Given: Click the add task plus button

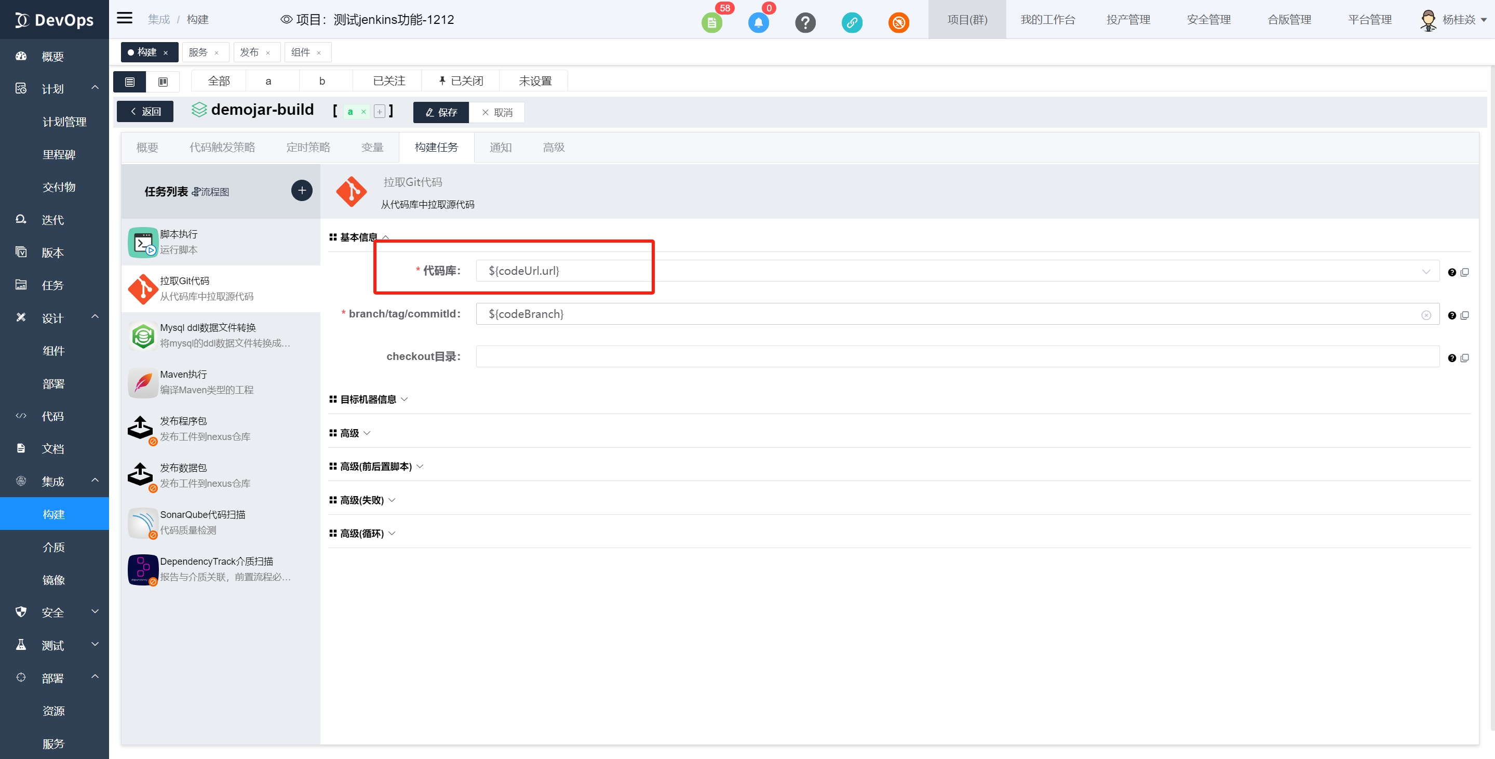Looking at the screenshot, I should point(301,191).
